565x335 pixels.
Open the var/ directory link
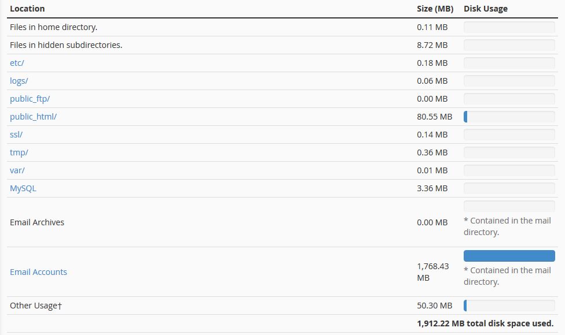pos(17,170)
